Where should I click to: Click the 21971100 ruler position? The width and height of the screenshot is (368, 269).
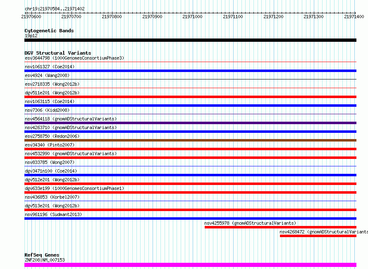point(233,17)
